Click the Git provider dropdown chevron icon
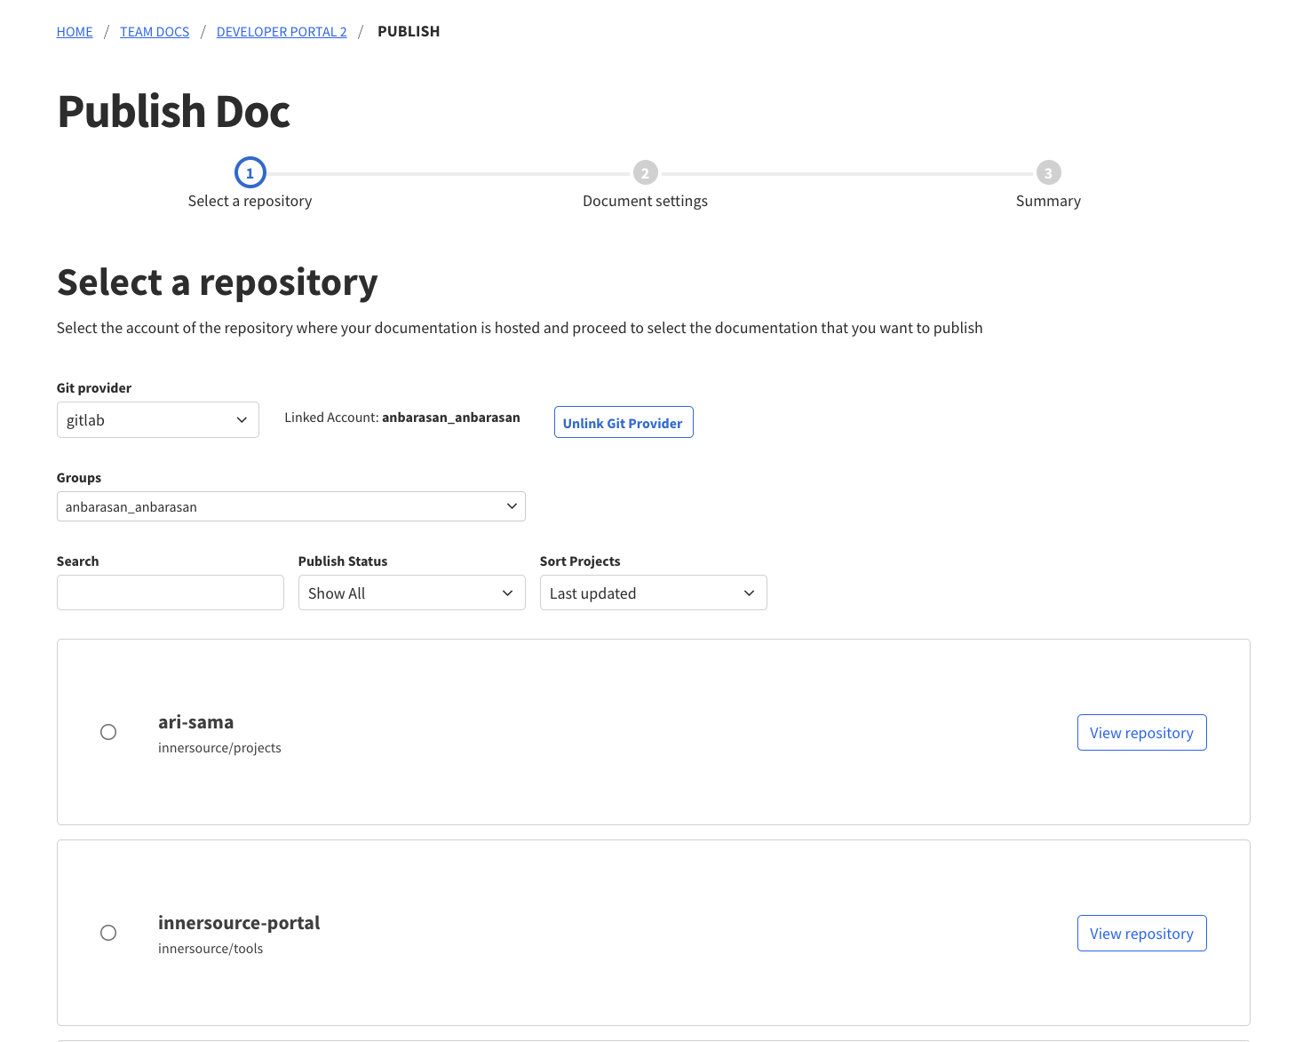 (242, 419)
